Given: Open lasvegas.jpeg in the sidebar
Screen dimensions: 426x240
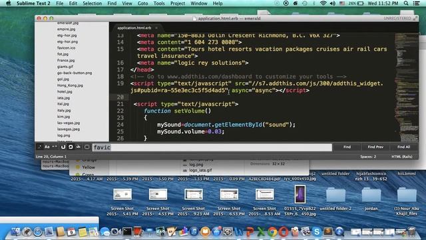Looking at the screenshot, I should pyautogui.click(x=69, y=129).
